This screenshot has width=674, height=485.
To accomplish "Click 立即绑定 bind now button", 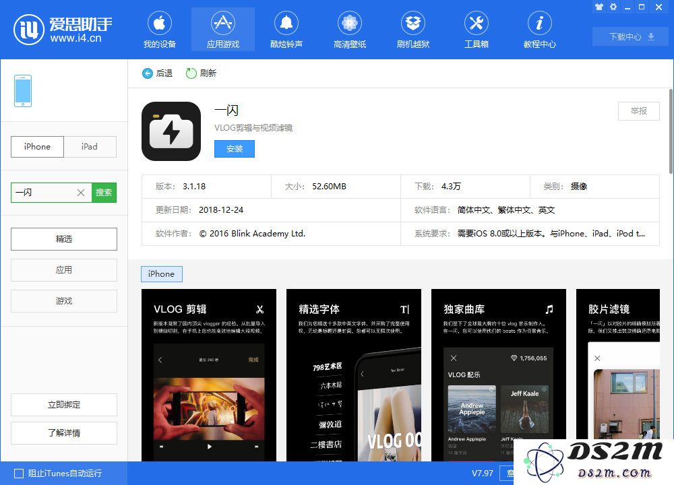I will tap(64, 405).
